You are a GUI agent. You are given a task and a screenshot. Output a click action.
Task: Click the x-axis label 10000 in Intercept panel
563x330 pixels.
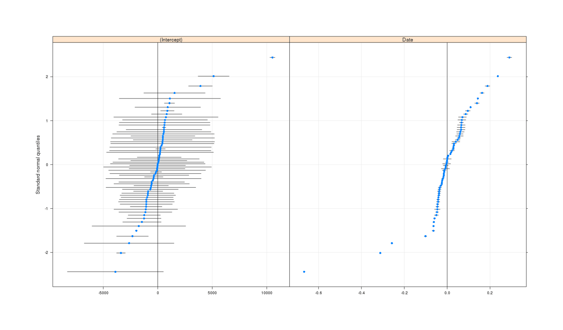coord(267,292)
